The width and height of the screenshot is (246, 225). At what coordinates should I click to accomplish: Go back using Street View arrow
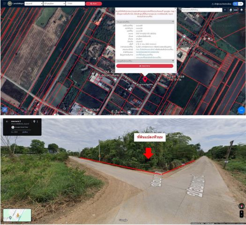tap(7, 121)
